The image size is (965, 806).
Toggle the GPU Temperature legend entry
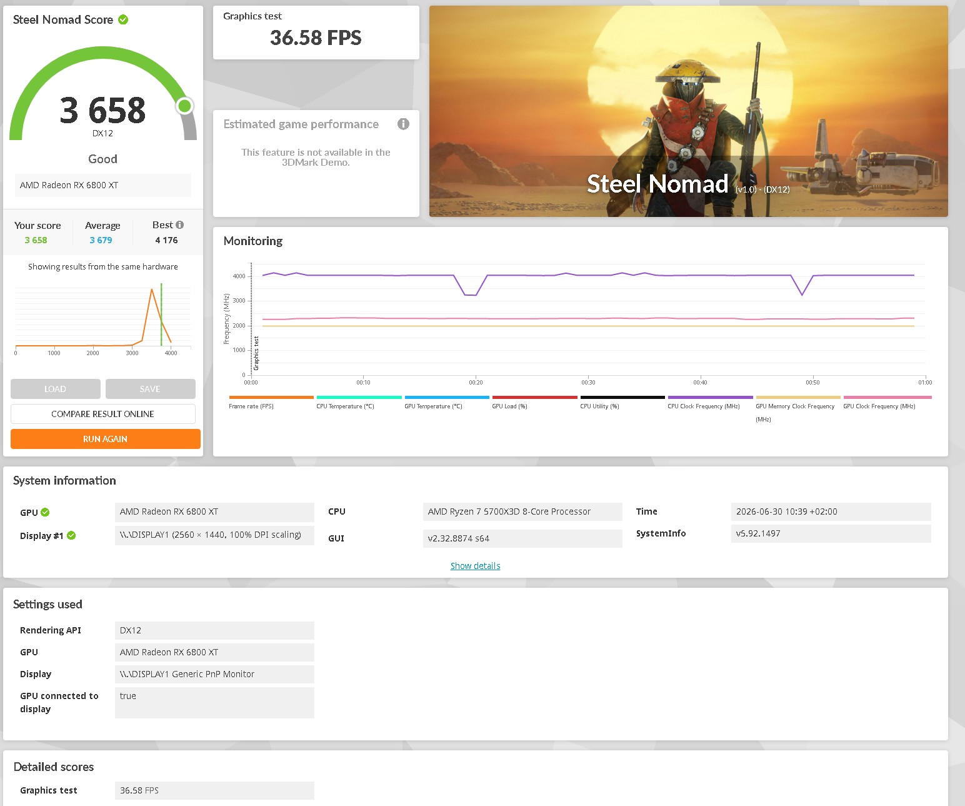[x=446, y=403]
